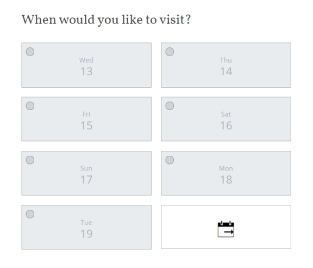This screenshot has width=313, height=268.
Task: Click the number 13 in Wednesday card
Action: 86,71
